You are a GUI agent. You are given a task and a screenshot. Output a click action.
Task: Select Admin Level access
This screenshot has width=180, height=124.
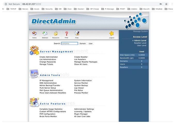(x=140, y=41)
